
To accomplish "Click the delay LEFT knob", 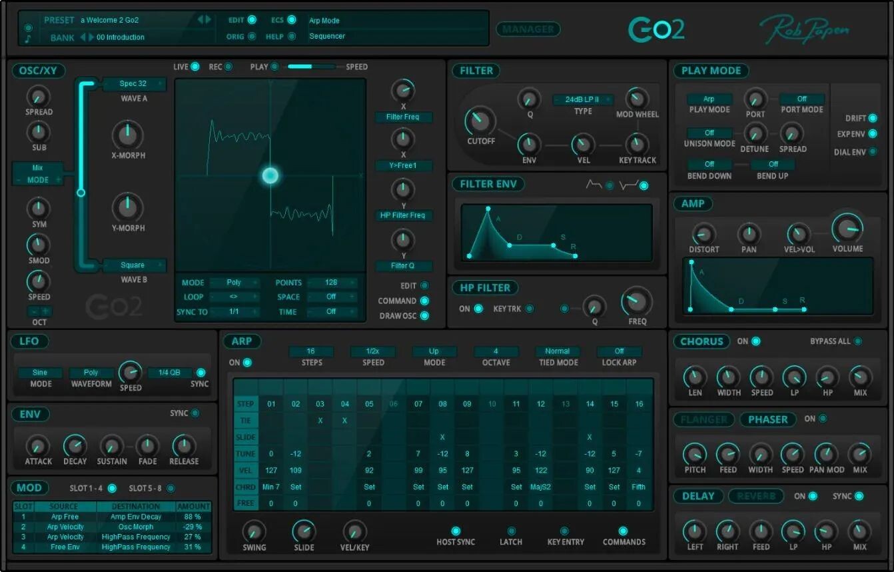I will tap(695, 531).
